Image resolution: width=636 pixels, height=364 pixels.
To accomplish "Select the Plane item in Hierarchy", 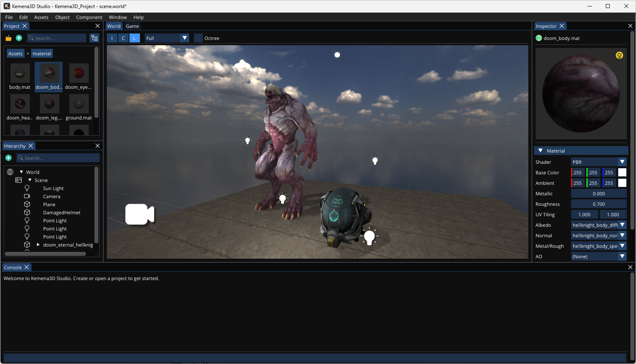I will coord(49,205).
